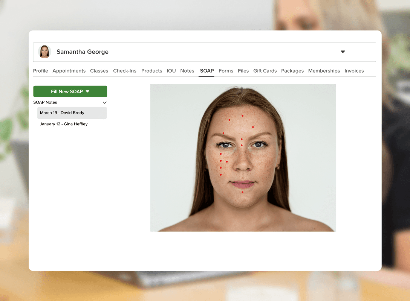Screen dimensions: 410x301
Task: Select the Products tab
Action: (151, 71)
